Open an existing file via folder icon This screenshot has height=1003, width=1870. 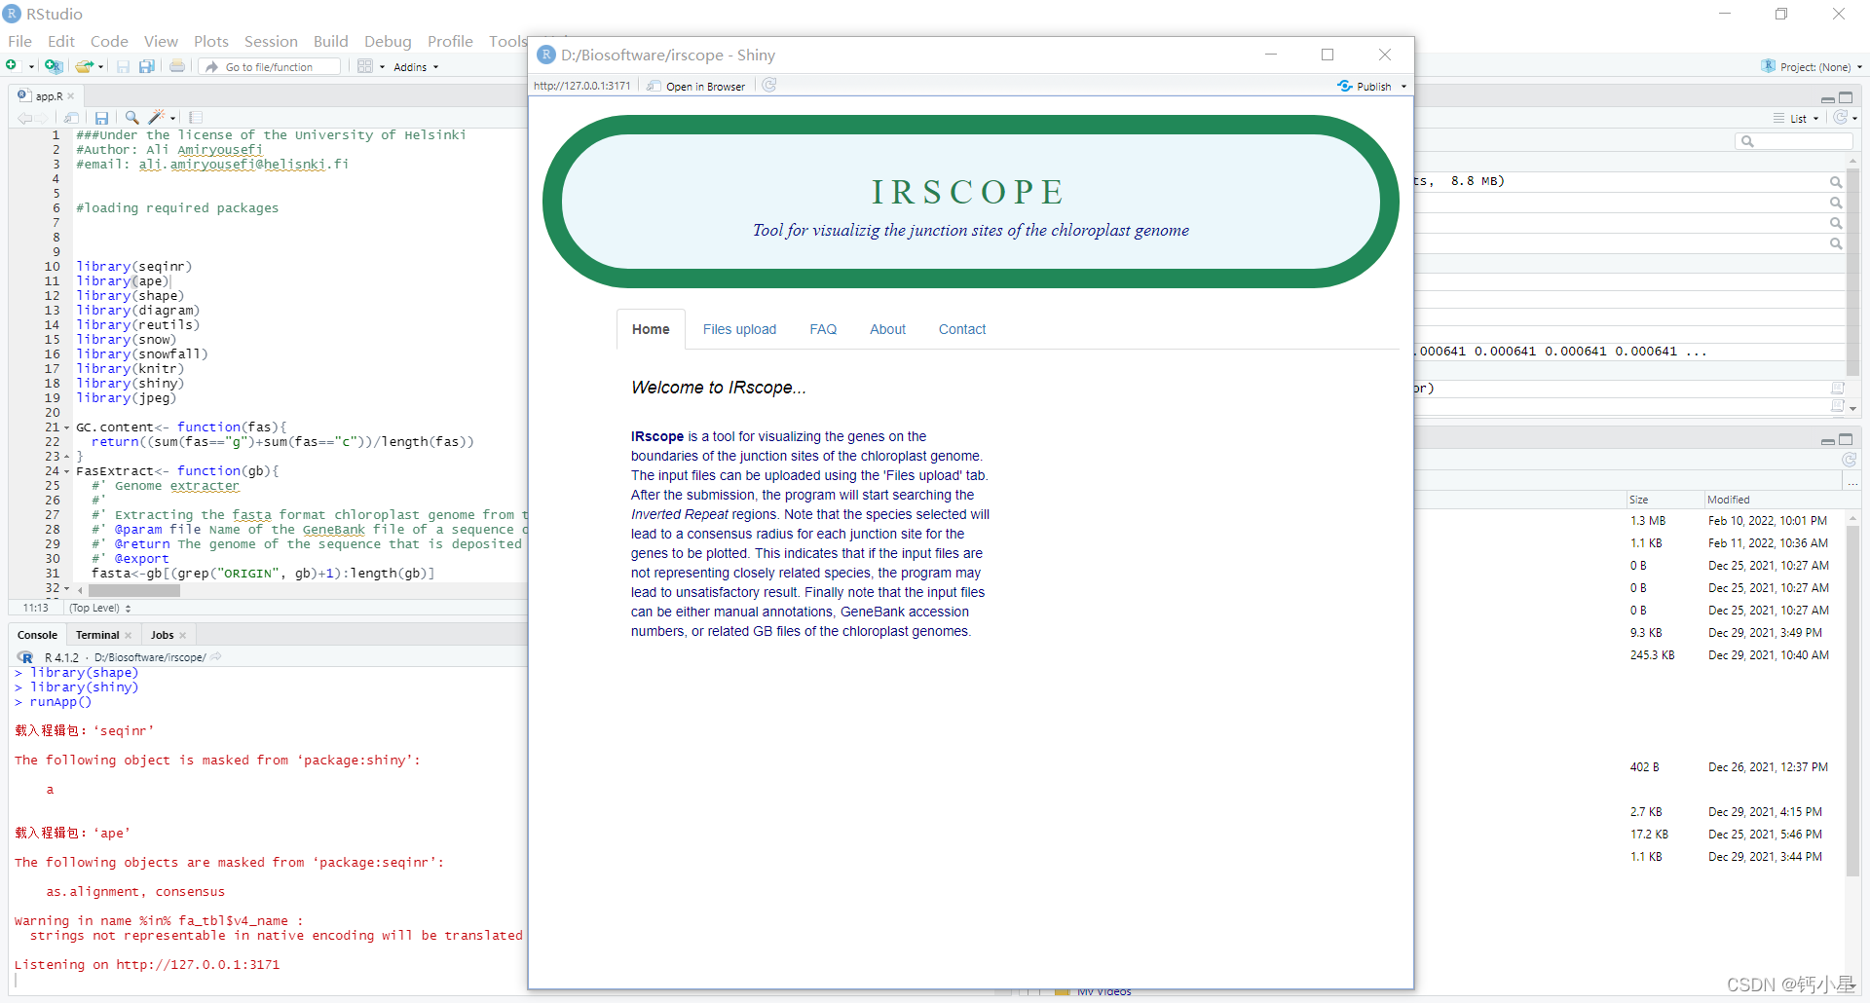click(83, 65)
